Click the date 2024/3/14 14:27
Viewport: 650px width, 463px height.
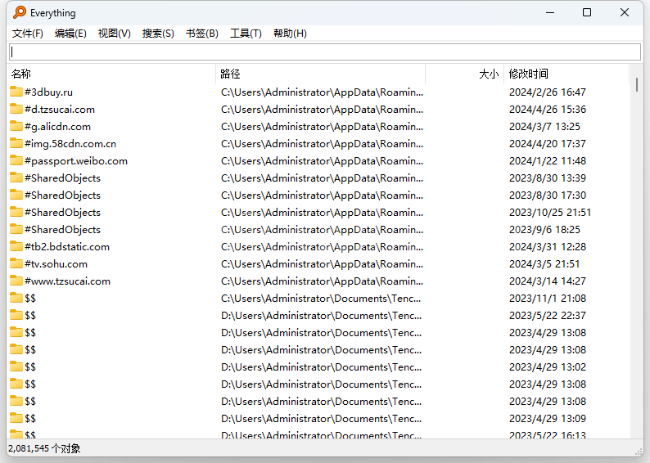pyautogui.click(x=547, y=281)
